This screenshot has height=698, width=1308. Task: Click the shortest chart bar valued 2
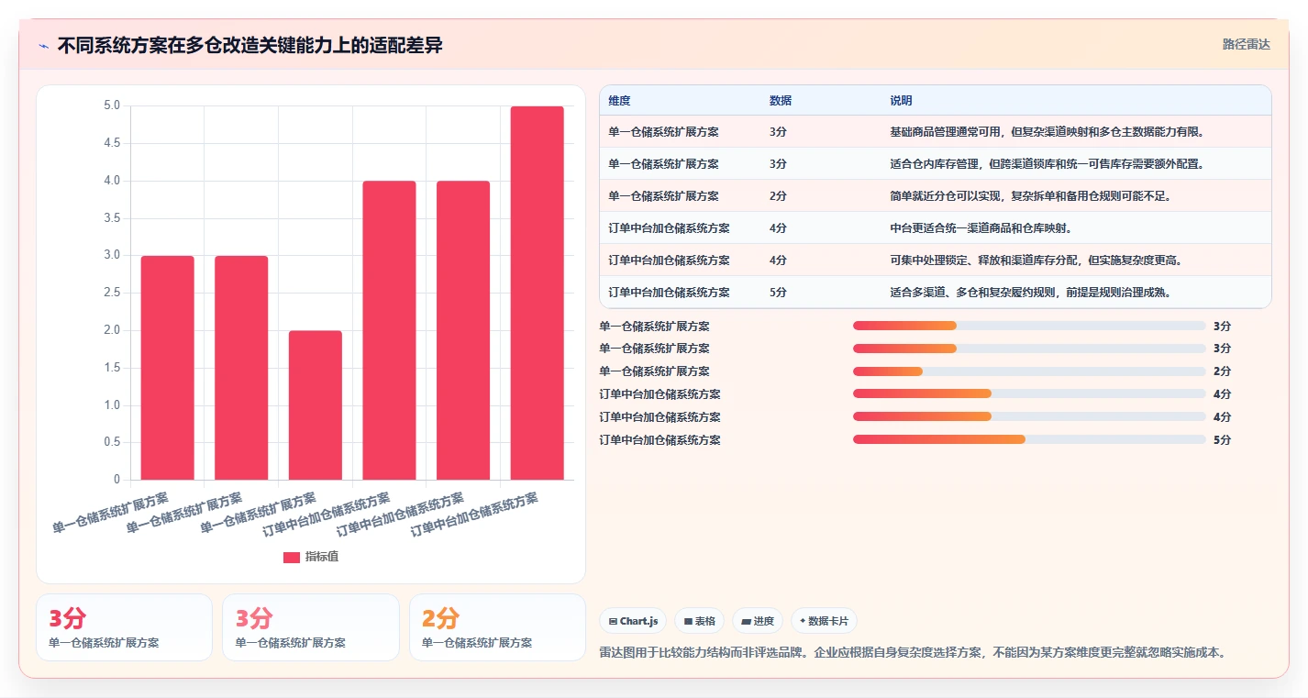pyautogui.click(x=316, y=404)
